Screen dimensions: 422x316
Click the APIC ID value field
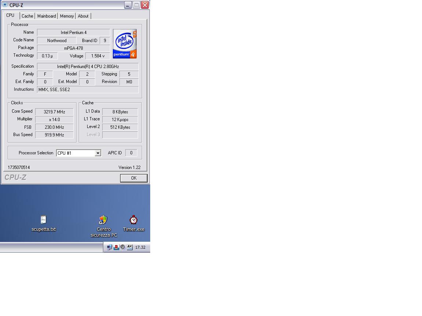(131, 153)
